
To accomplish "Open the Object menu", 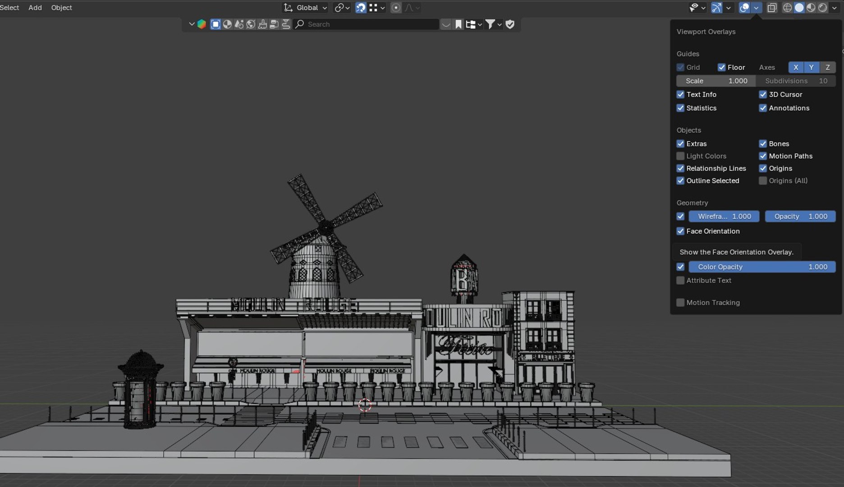I will coord(61,8).
